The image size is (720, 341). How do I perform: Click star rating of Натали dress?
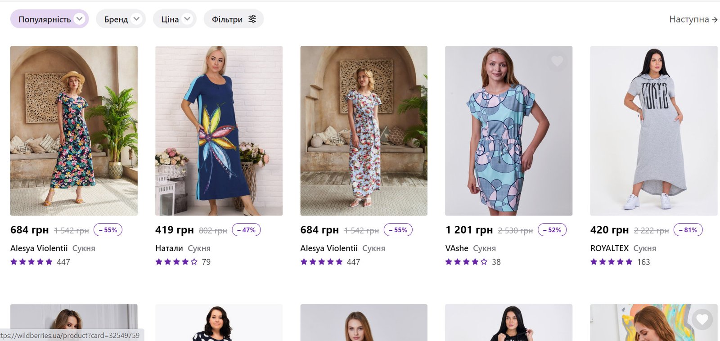pos(176,262)
